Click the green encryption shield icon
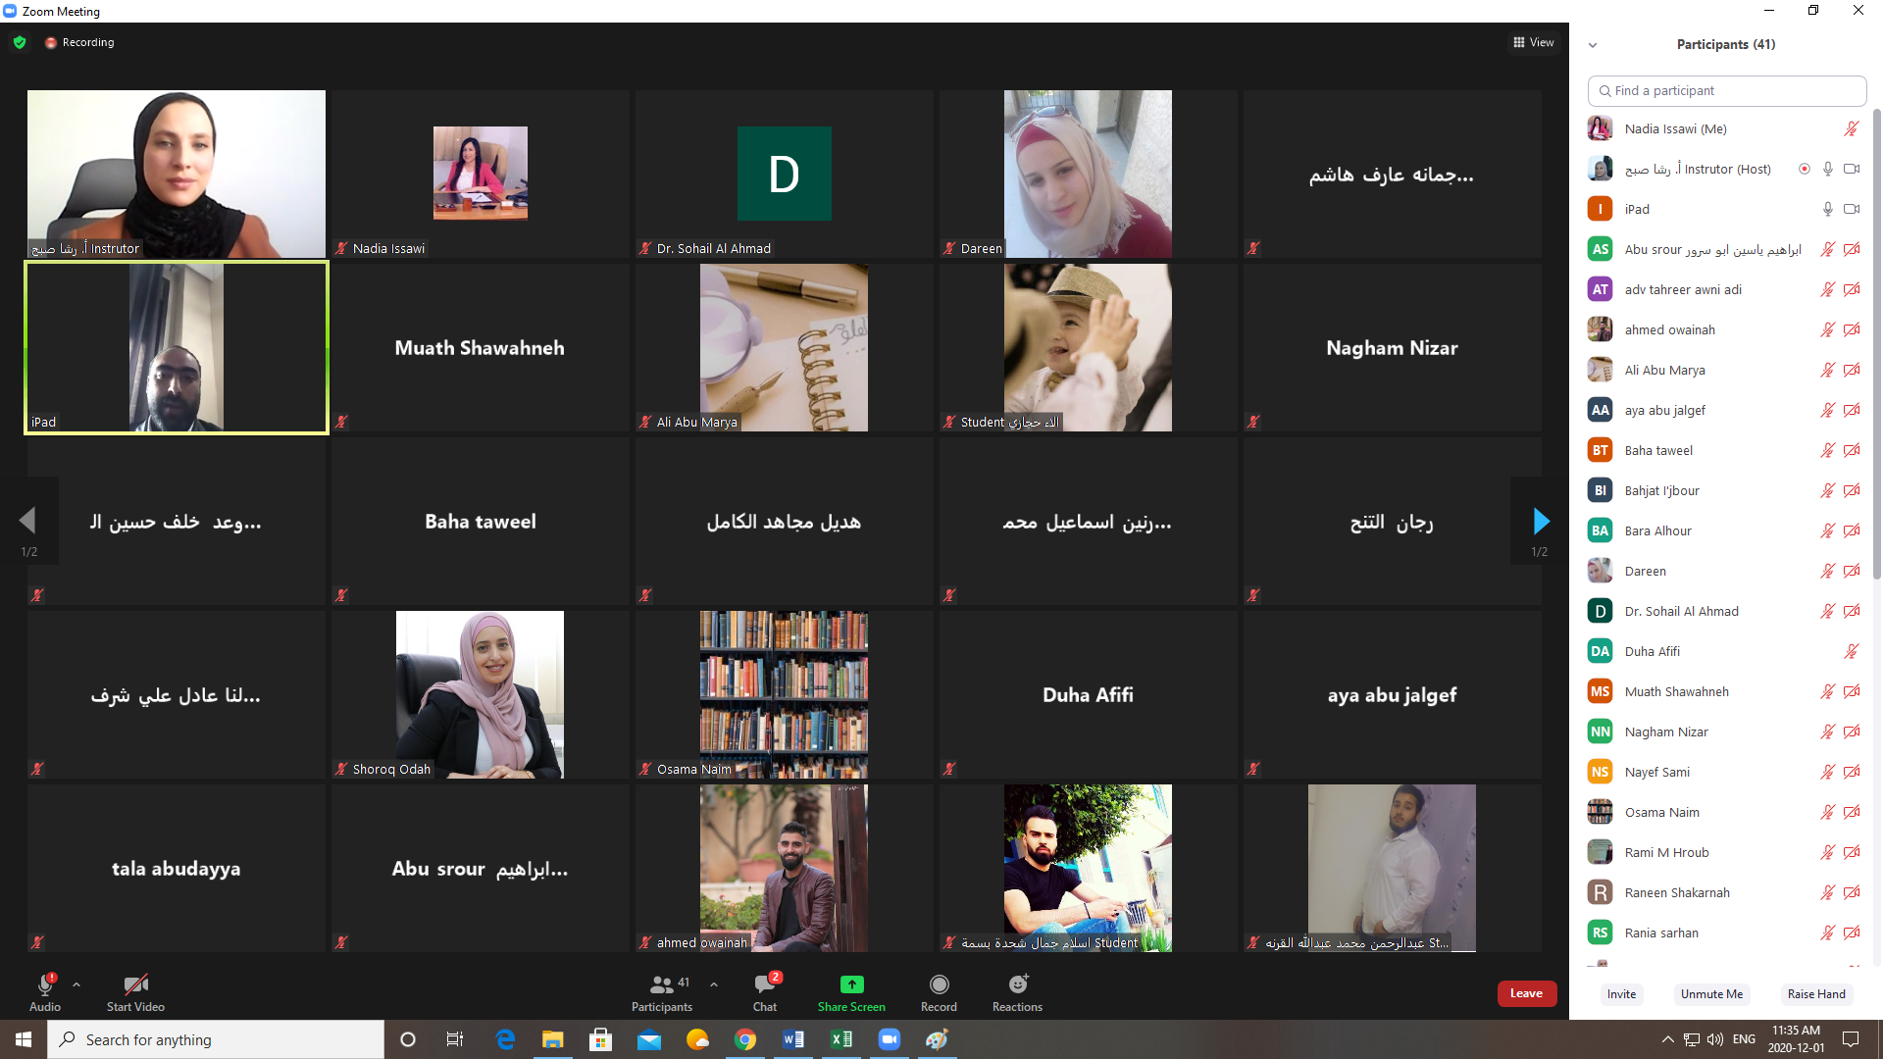Image resolution: width=1883 pixels, height=1059 pixels. [x=20, y=42]
